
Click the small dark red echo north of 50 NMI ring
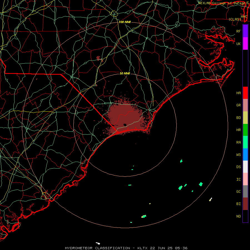99,58
